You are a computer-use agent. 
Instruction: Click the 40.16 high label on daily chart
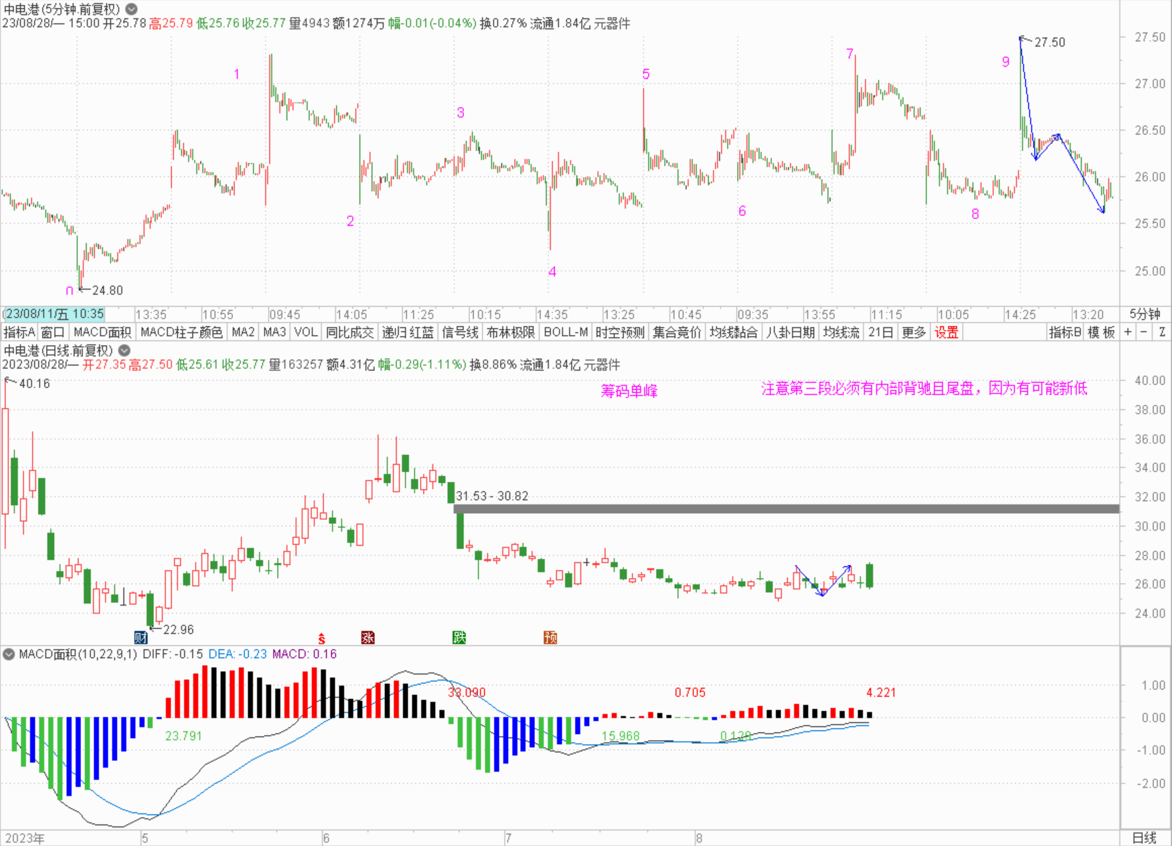pos(34,384)
